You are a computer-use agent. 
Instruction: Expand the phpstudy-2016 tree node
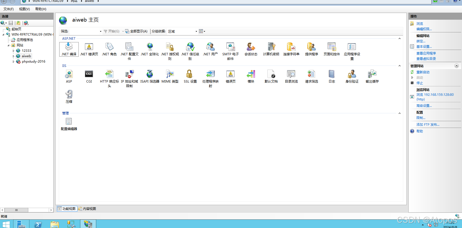13,62
